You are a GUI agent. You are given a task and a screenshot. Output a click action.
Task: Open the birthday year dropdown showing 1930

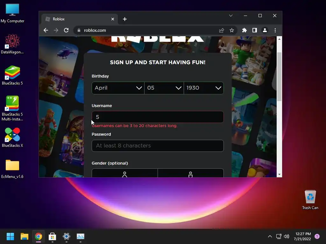[204, 88]
